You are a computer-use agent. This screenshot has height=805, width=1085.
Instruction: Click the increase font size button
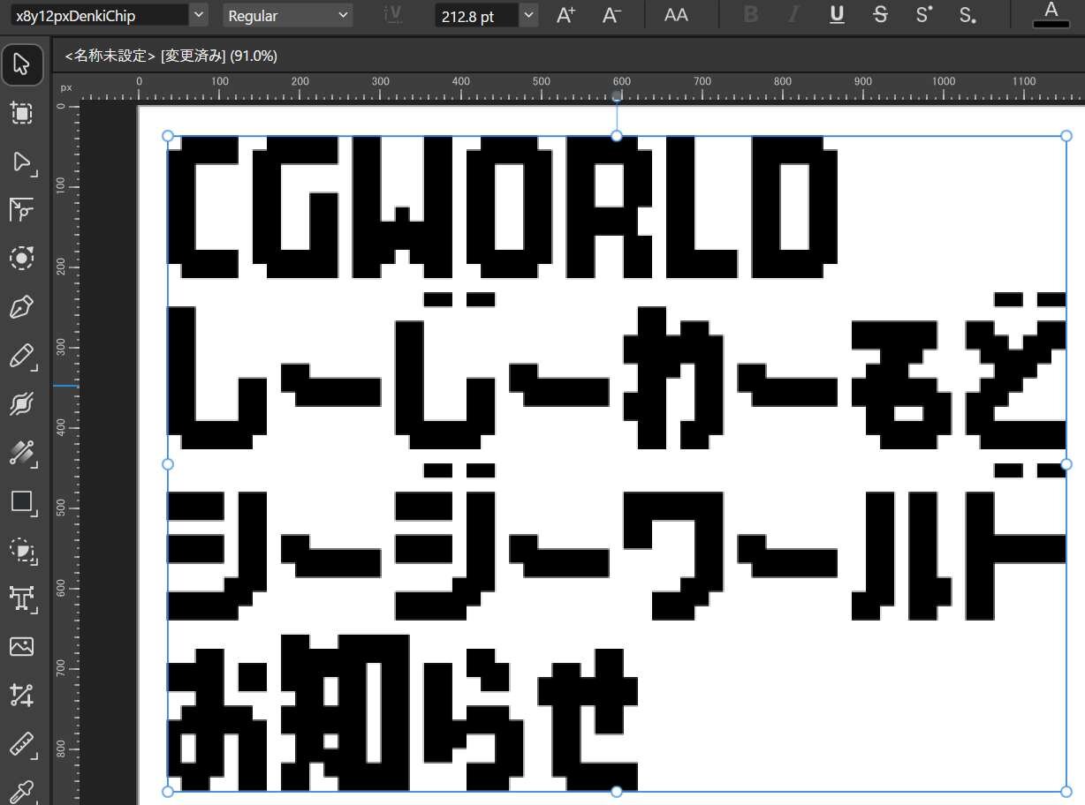click(x=566, y=15)
